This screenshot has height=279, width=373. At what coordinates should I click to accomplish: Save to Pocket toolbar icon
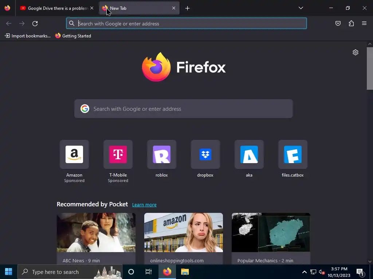338,23
